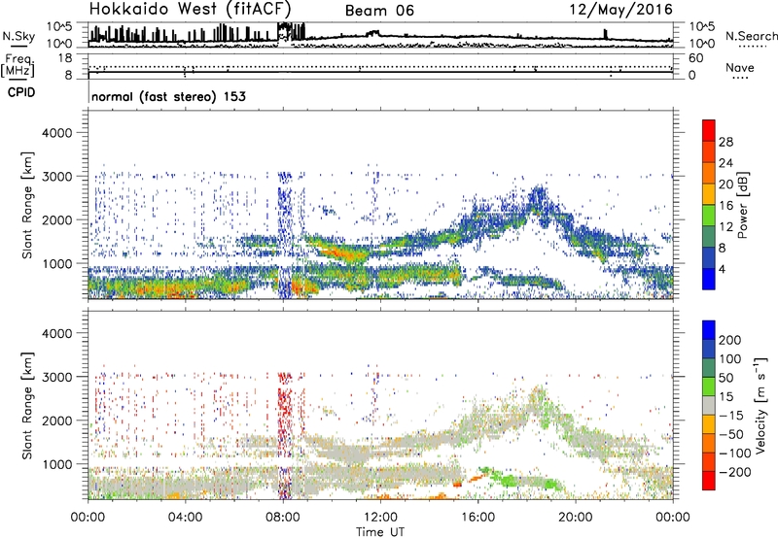Click the "Power [dB]" color bar label
The width and height of the screenshot is (778, 538).
point(742,205)
